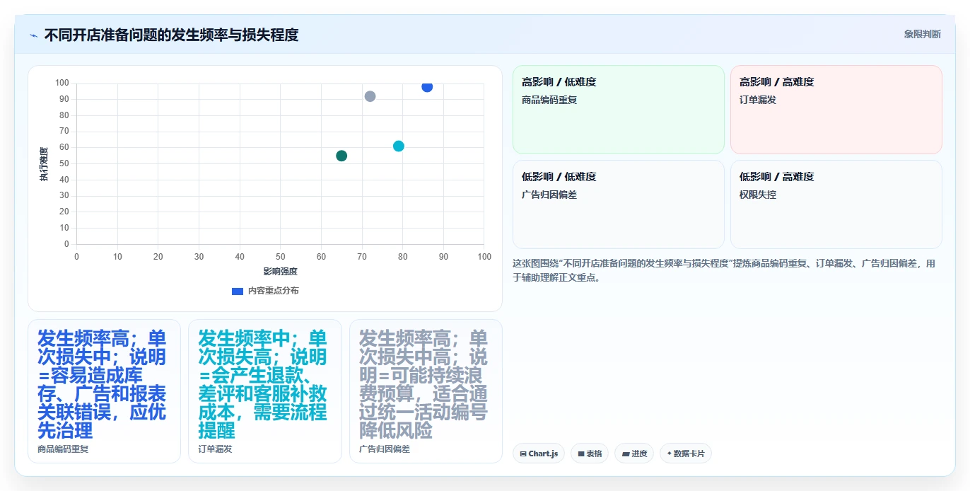Viewport: 970px width, 491px height.
Task: Click the 象限判断 label in header
Action: [922, 34]
